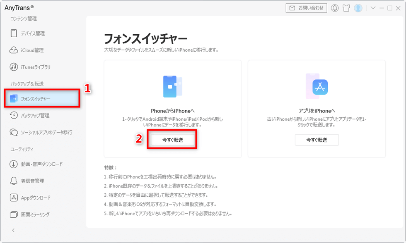This screenshot has width=406, height=243.
Task: Click the ユーティリティ section header
Action: (x=22, y=149)
